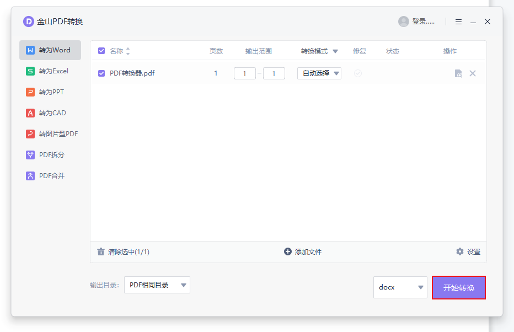
Task: Toggle the select-all checkbox next to 名称
Action: pyautogui.click(x=101, y=51)
